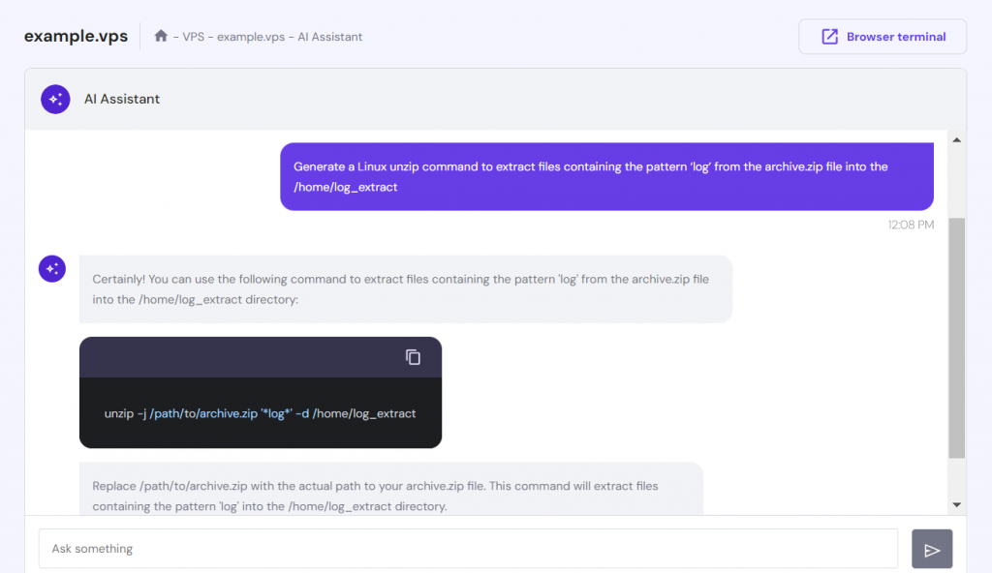Click the AI Assistant breadcrumb item
992x573 pixels.
pyautogui.click(x=330, y=37)
